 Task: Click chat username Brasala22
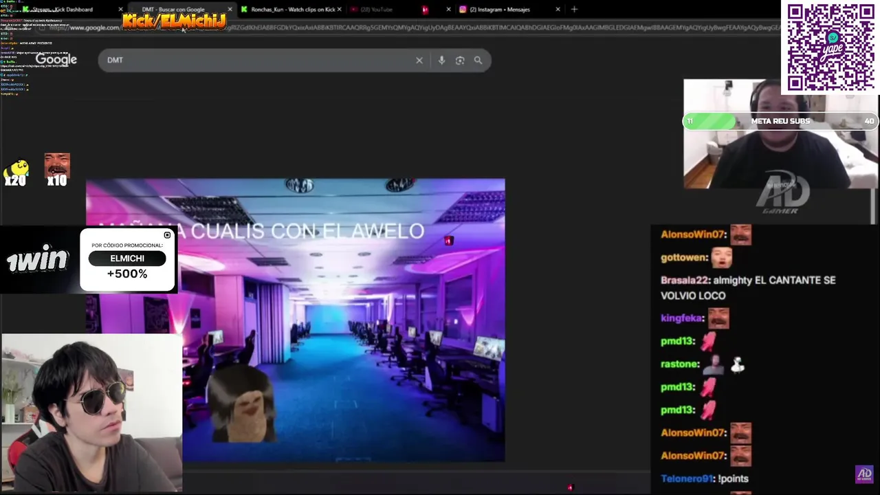click(x=685, y=280)
